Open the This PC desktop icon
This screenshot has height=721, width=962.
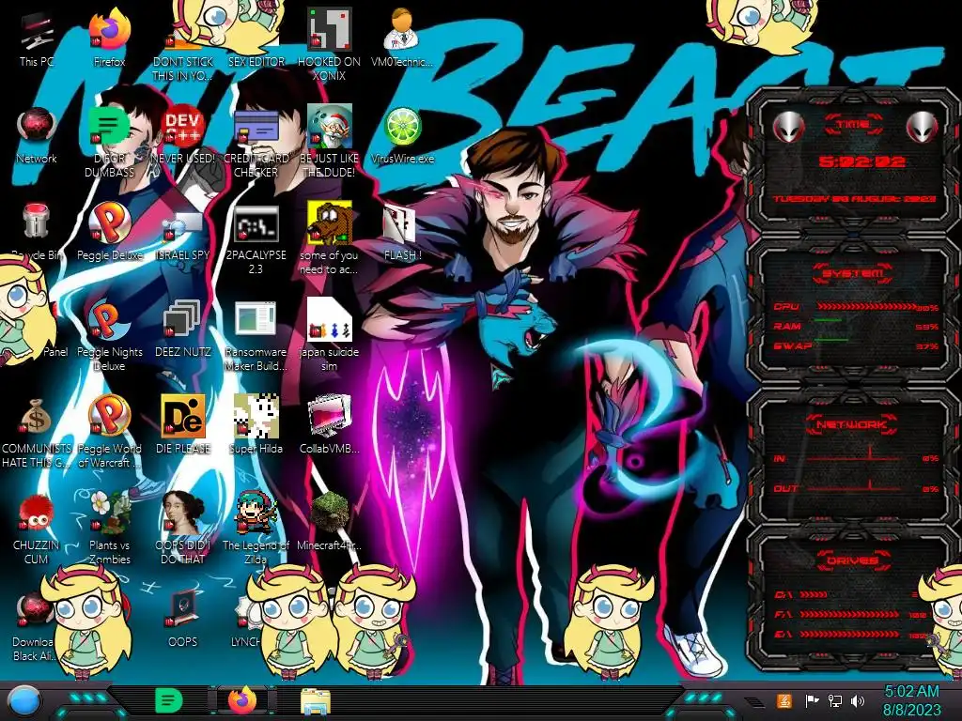(37, 32)
